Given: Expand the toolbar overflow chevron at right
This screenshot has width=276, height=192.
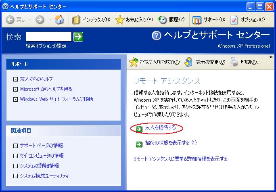Looking at the screenshot, I should 271,58.
